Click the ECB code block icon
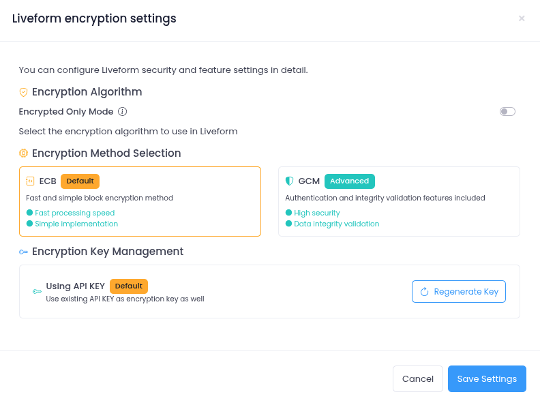540x403 pixels. pos(30,181)
